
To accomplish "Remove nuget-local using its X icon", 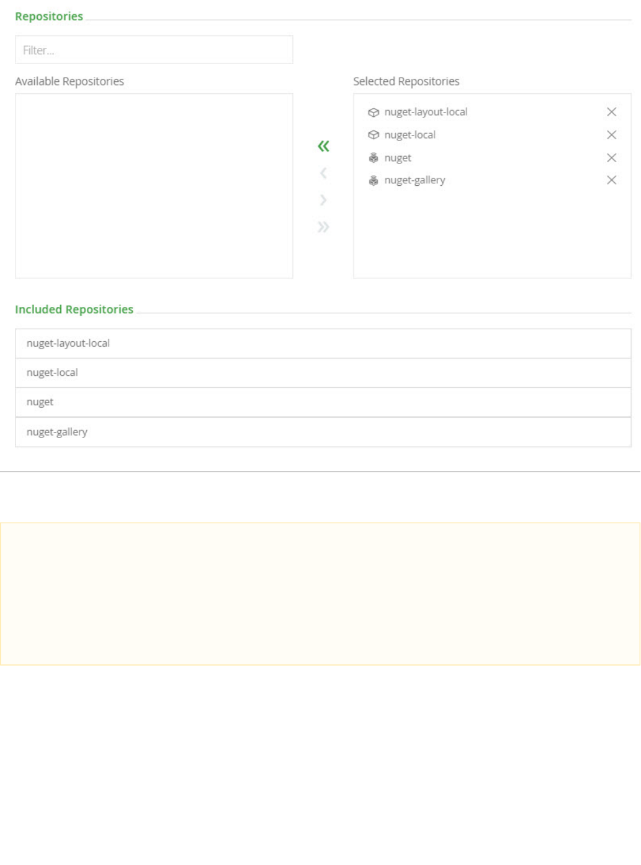I will pos(611,135).
